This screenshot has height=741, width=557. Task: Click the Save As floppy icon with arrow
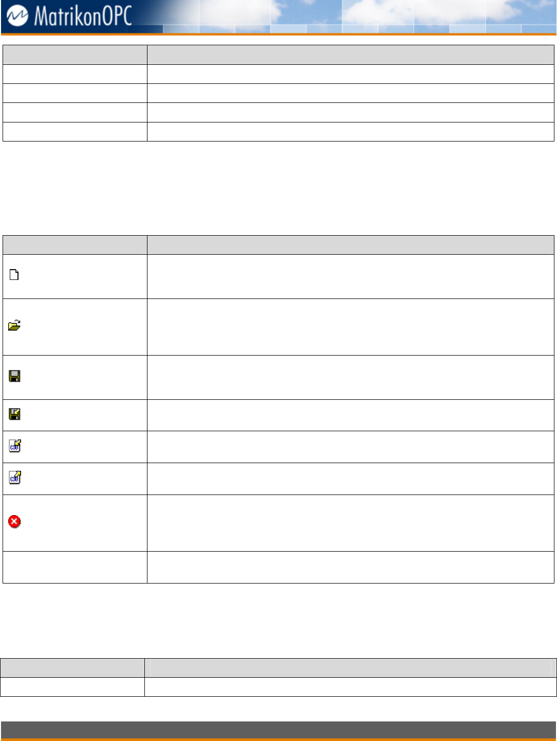pos(14,414)
